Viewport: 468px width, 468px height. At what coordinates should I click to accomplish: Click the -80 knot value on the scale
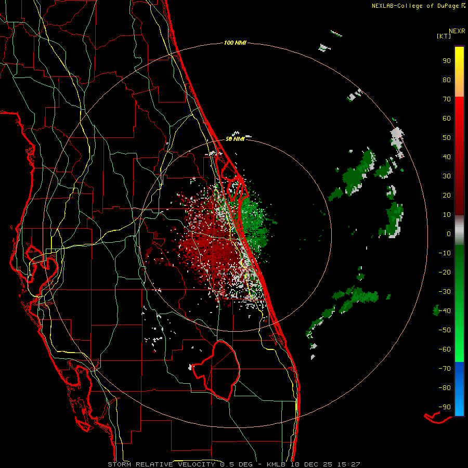tap(445, 388)
